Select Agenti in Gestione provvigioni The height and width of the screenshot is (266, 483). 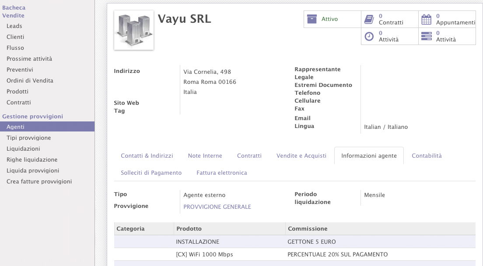(47, 127)
